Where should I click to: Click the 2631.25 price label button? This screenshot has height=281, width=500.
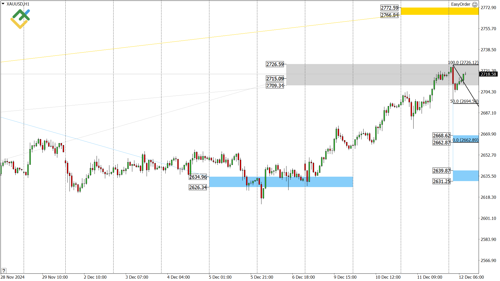point(442,181)
